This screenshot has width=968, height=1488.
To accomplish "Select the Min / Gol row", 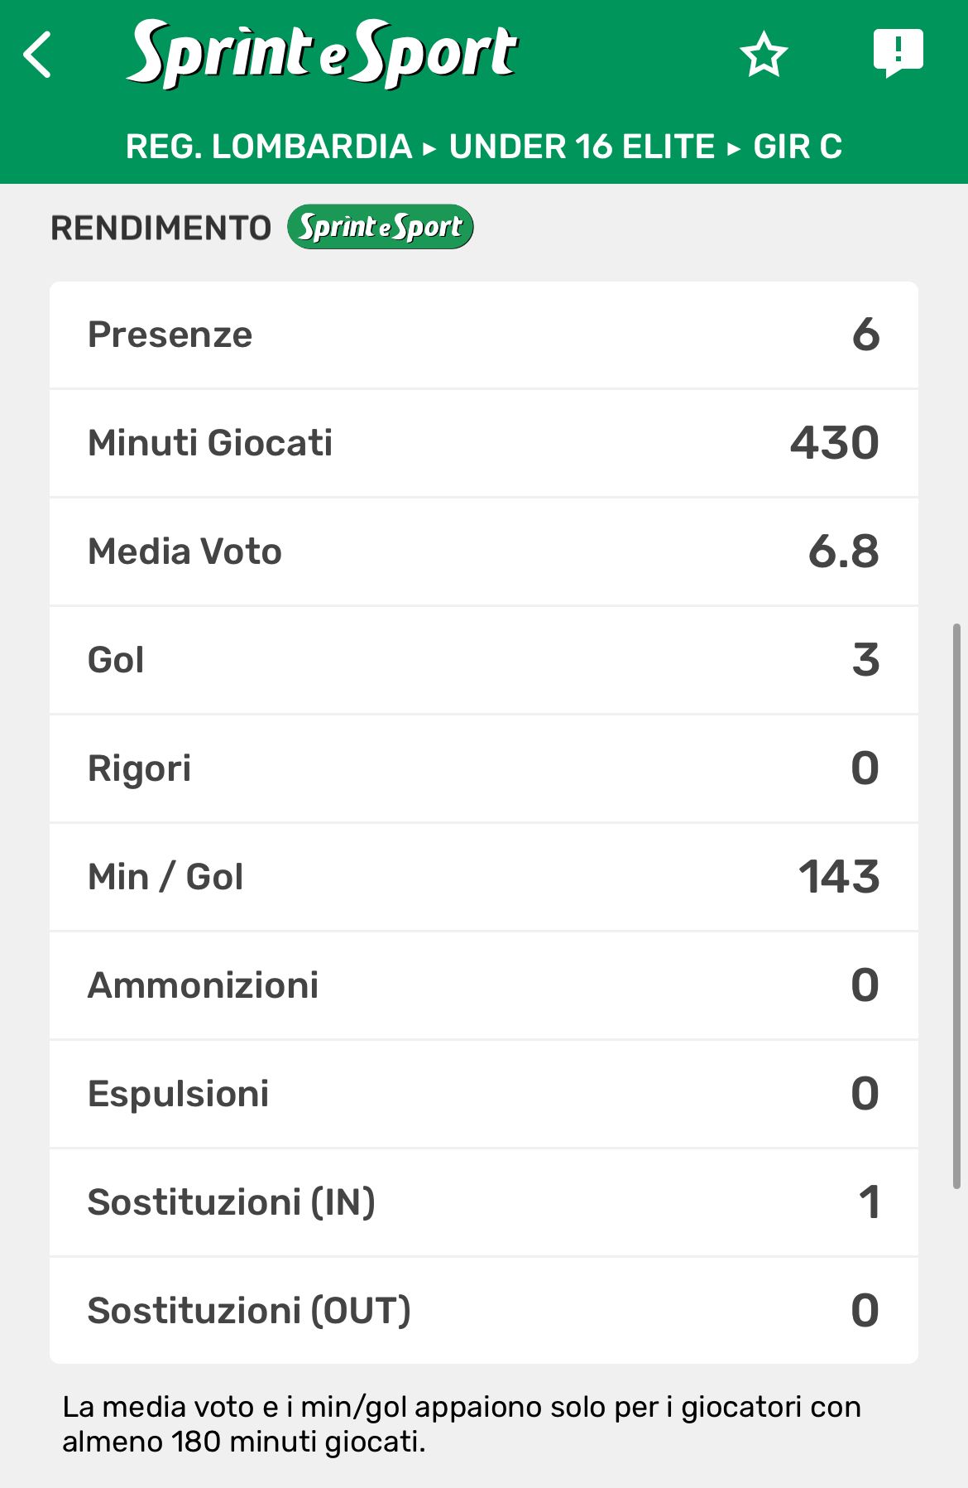I will [x=484, y=877].
